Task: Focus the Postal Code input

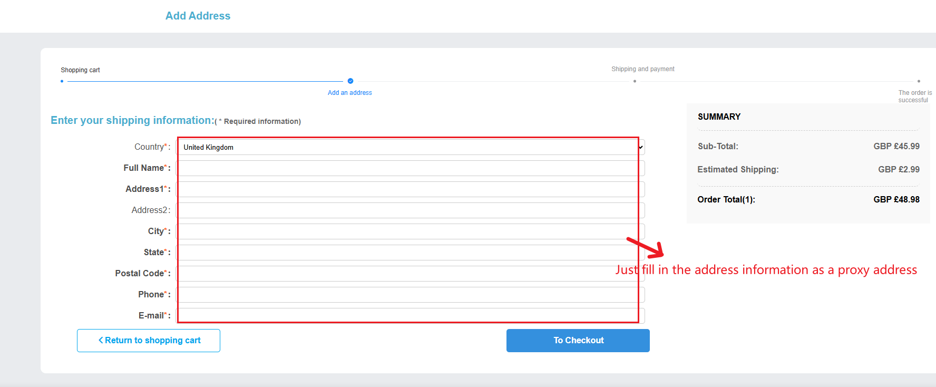Action: coord(410,274)
